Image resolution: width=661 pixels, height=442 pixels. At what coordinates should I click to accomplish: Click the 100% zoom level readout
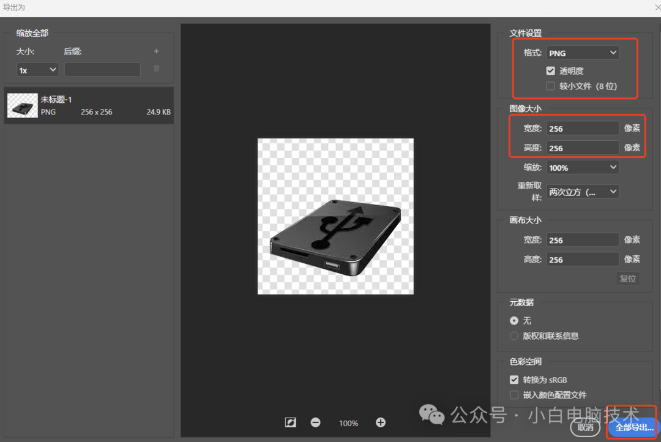pos(348,423)
